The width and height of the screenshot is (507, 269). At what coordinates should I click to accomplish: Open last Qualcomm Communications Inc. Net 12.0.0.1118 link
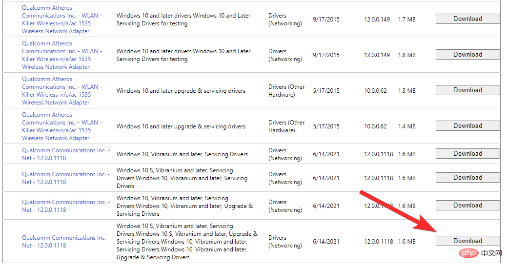tap(66, 242)
